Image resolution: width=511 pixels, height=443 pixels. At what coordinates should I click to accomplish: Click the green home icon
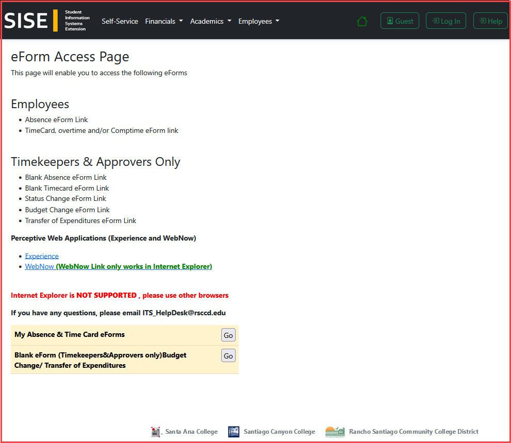pos(362,21)
